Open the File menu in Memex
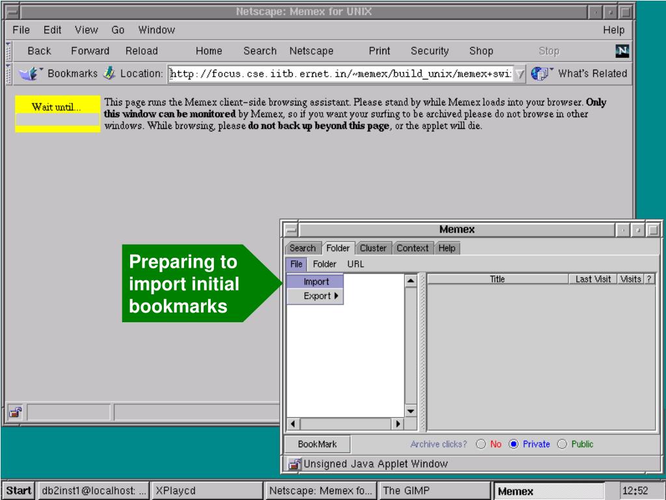This screenshot has height=500, width=666. point(296,264)
